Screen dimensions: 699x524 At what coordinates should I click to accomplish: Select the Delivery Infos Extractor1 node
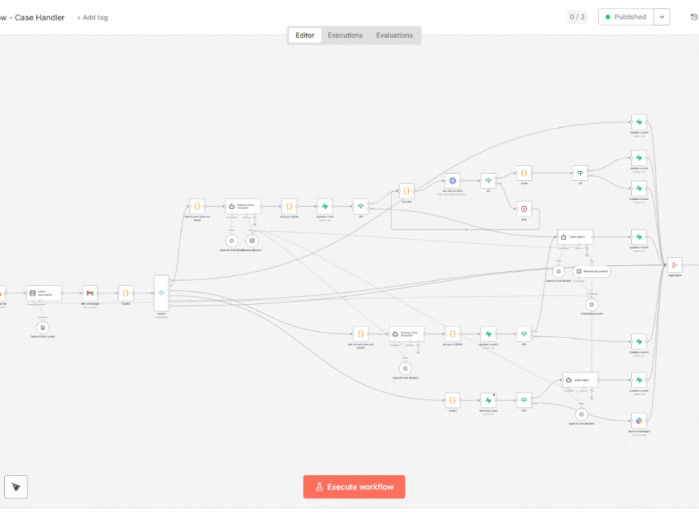click(x=406, y=334)
